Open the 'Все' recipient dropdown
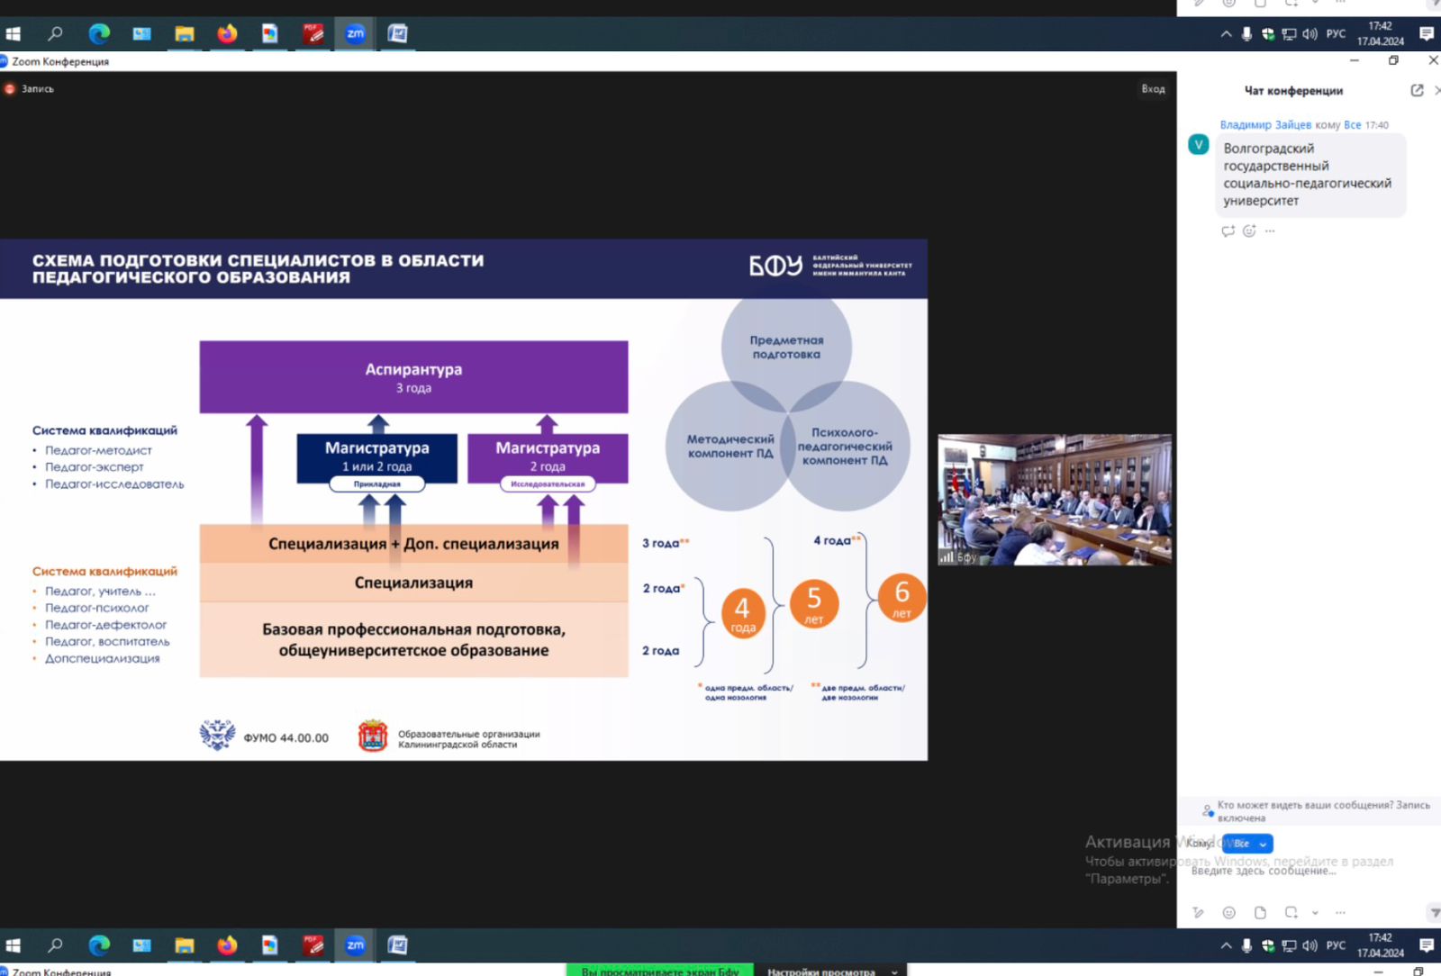The width and height of the screenshot is (1441, 976). 1247,844
